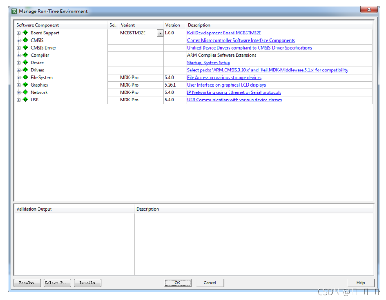This screenshot has height=300, width=386.
Task: Expand the Network tree node
Action: (18, 92)
